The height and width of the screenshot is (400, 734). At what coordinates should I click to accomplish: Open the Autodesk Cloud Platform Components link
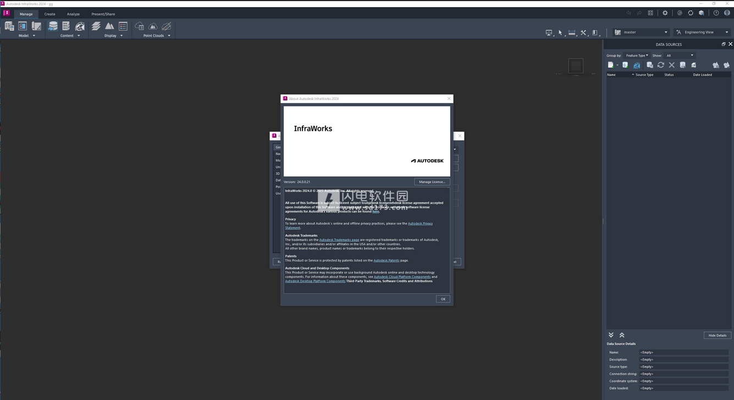(402, 277)
